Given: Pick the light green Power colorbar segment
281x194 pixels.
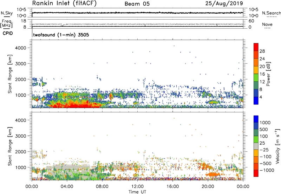Looking at the screenshot, I should pyautogui.click(x=256, y=78).
